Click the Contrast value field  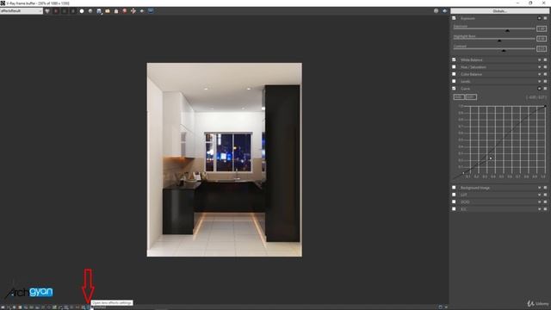tap(542, 48)
